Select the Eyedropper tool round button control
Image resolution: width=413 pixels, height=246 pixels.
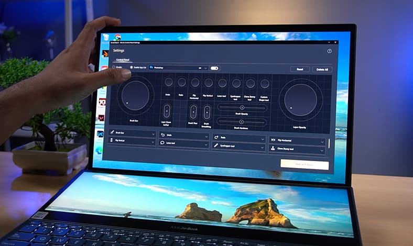click(x=236, y=83)
